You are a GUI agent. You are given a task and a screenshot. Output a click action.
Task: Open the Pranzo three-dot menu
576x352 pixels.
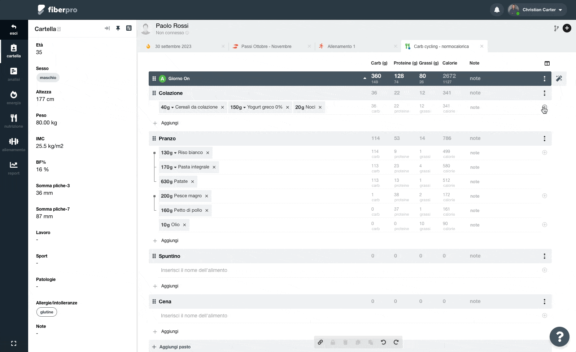point(545,138)
